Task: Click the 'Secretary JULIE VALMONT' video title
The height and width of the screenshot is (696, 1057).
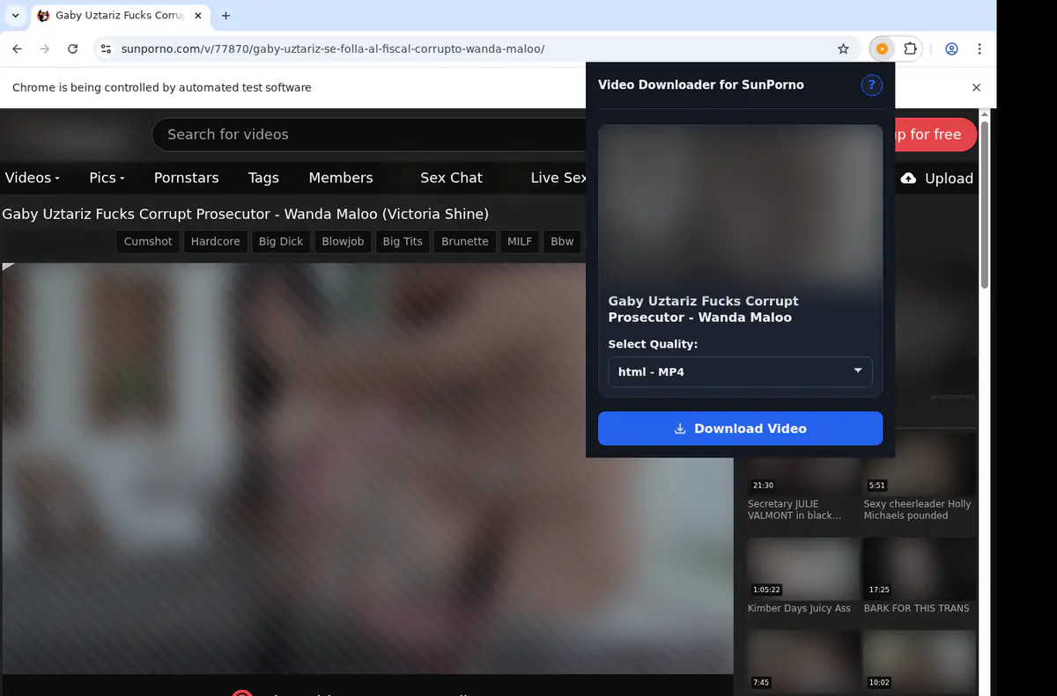Action: [795, 509]
